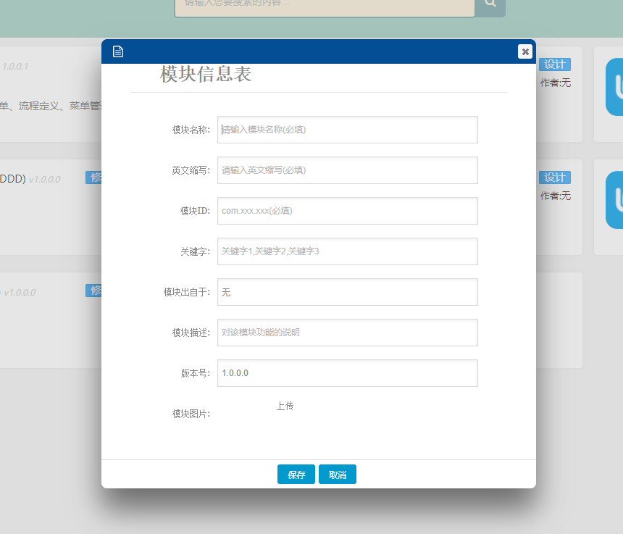The image size is (623, 534).
Task: Click the first 设计 button on right
Action: point(555,64)
